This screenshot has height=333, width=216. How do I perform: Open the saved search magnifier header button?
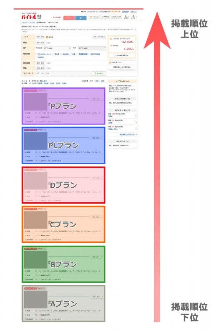coord(116,17)
